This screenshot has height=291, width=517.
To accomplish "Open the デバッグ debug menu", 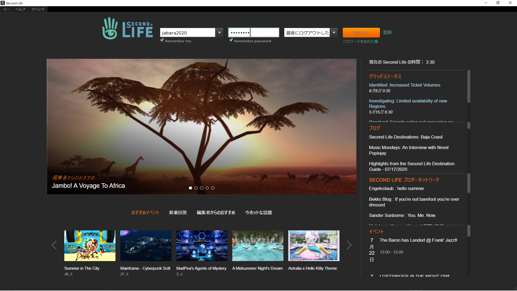I will [38, 9].
